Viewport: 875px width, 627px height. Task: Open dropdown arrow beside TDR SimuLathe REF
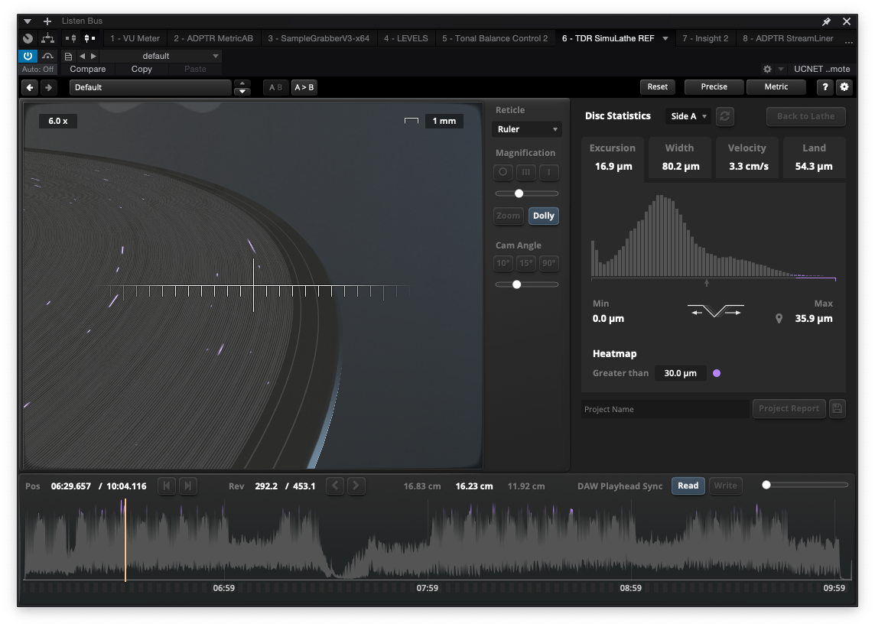coord(665,38)
